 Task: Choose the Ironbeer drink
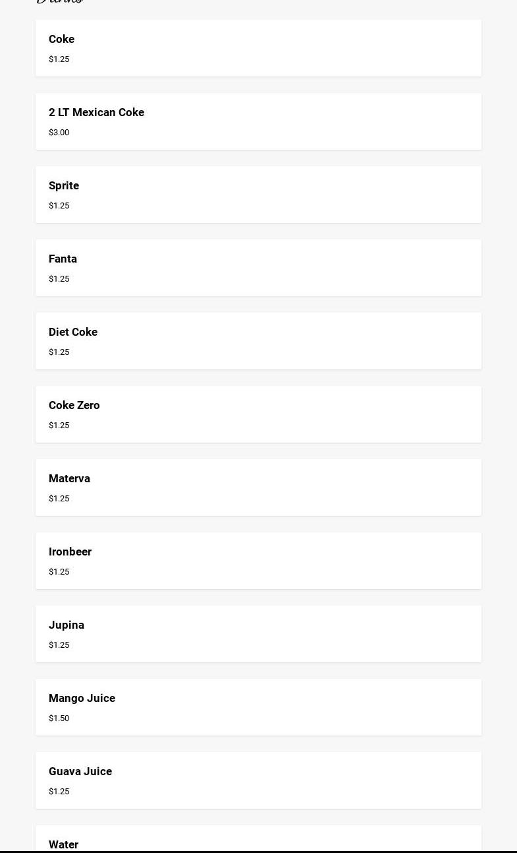coord(70,552)
